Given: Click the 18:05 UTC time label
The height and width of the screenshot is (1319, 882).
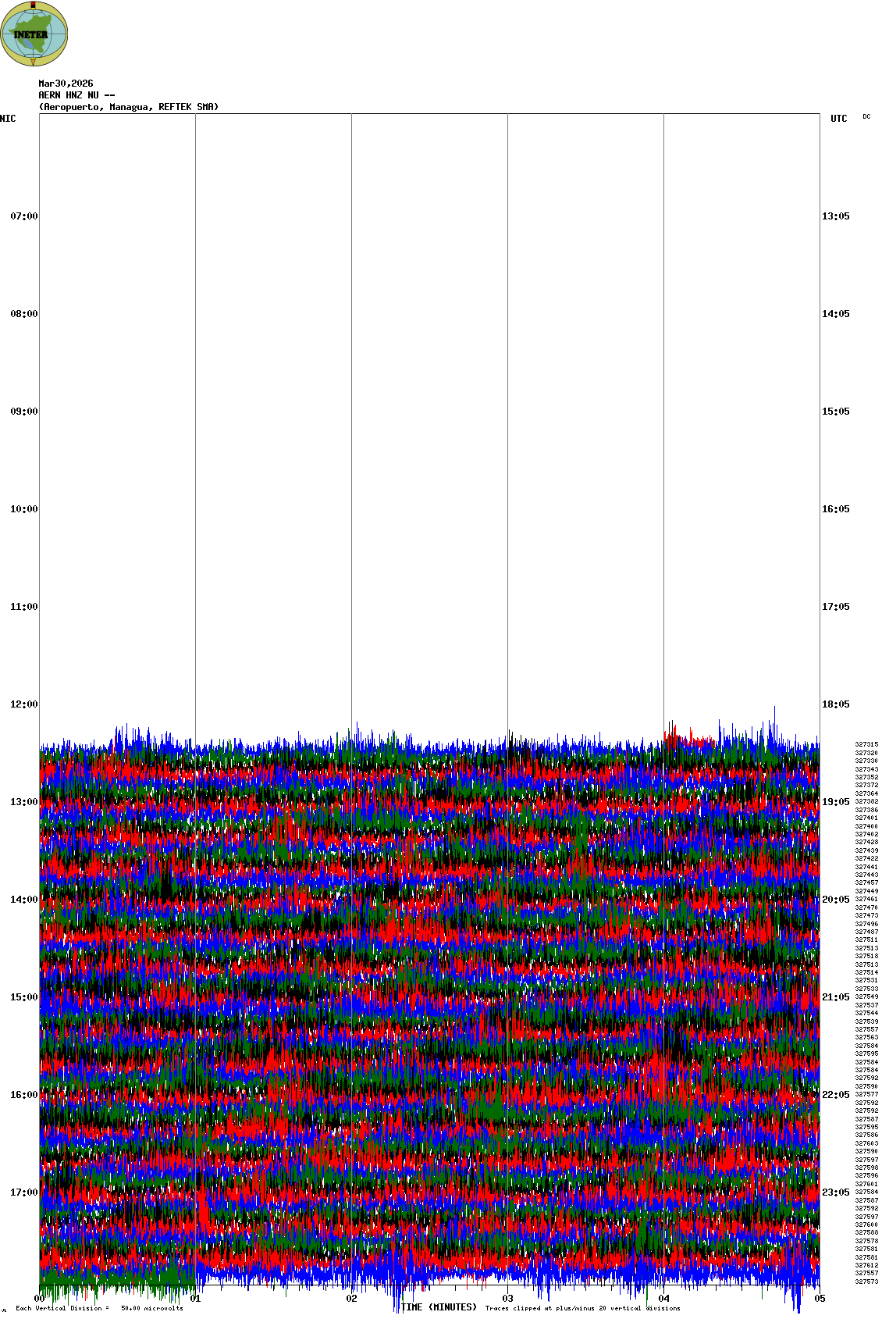Looking at the screenshot, I should (835, 704).
